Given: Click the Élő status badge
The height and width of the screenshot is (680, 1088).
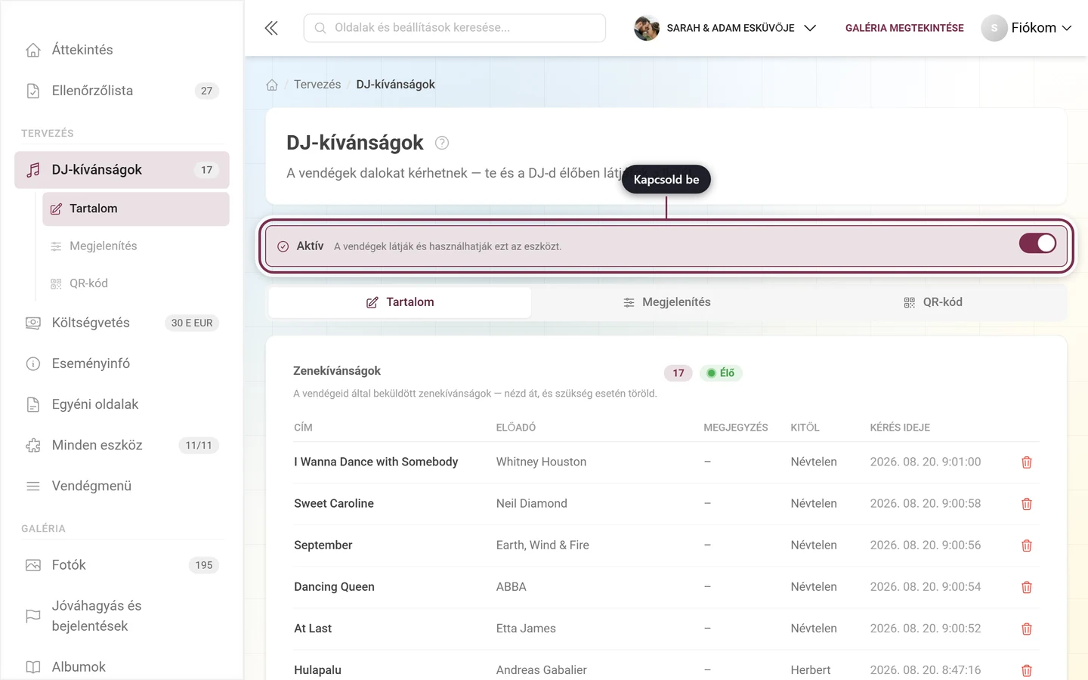Looking at the screenshot, I should pyautogui.click(x=721, y=373).
